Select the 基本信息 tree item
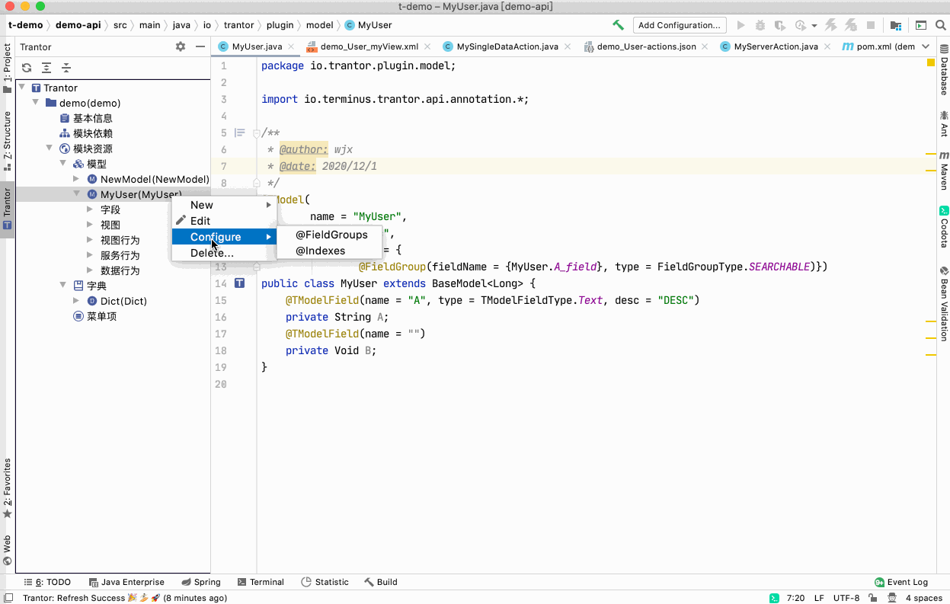 (86, 118)
